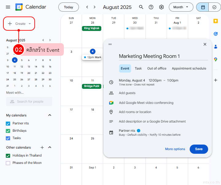Previous month arrow in mini calendar
Screen dimensions: 221x185
[43, 40]
